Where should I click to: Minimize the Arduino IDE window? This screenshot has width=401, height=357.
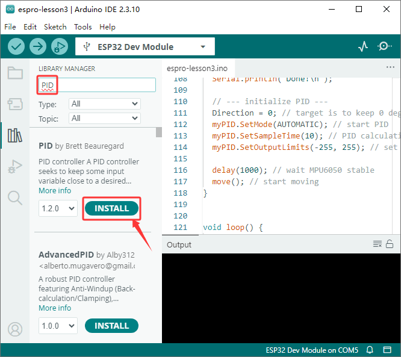pyautogui.click(x=332, y=10)
